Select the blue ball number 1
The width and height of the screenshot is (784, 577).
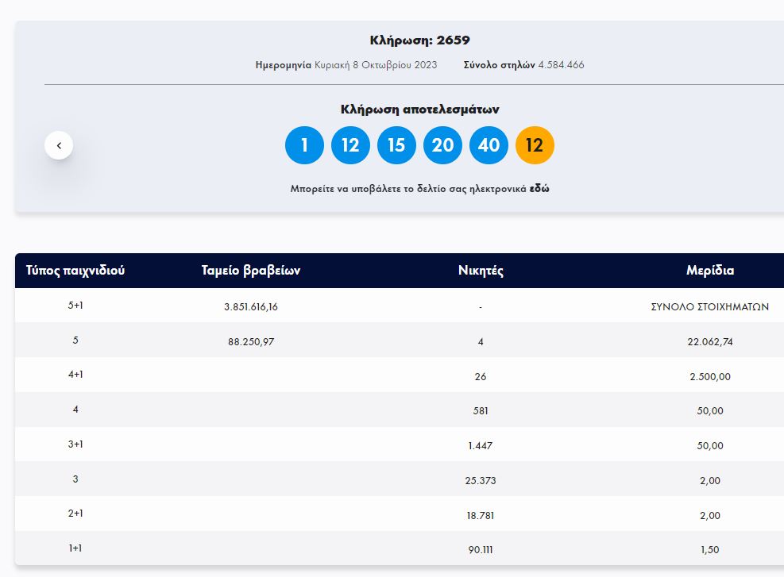[x=304, y=145]
